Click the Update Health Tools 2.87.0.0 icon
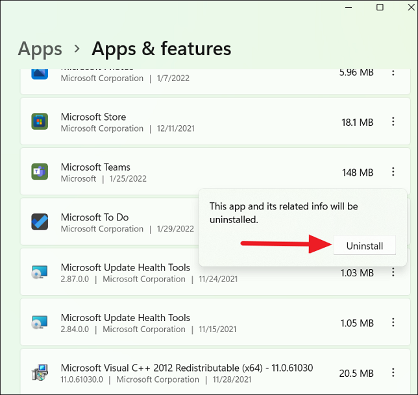Screen dimensions: 418x395 40,272
